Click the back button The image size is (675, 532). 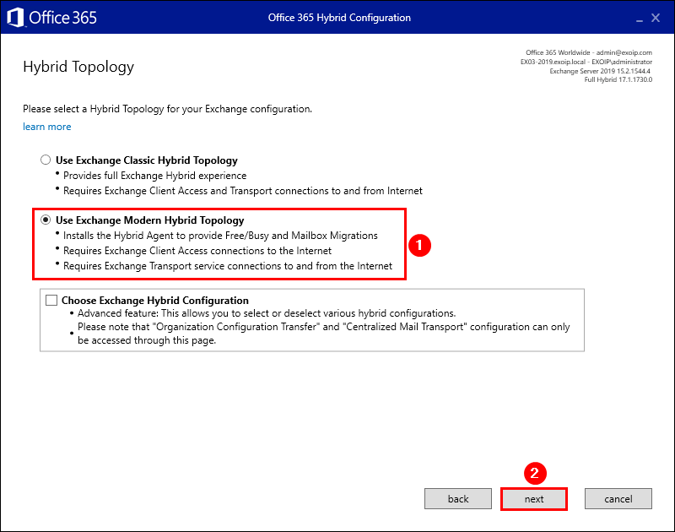457,499
